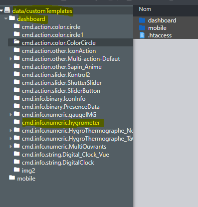Click the dashboard folder icon in tree
Screen dimensions: 198x207
(x=12, y=18)
